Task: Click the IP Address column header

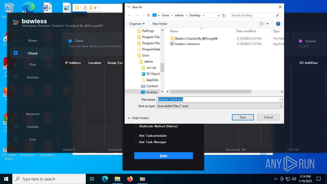Action: coord(73,63)
